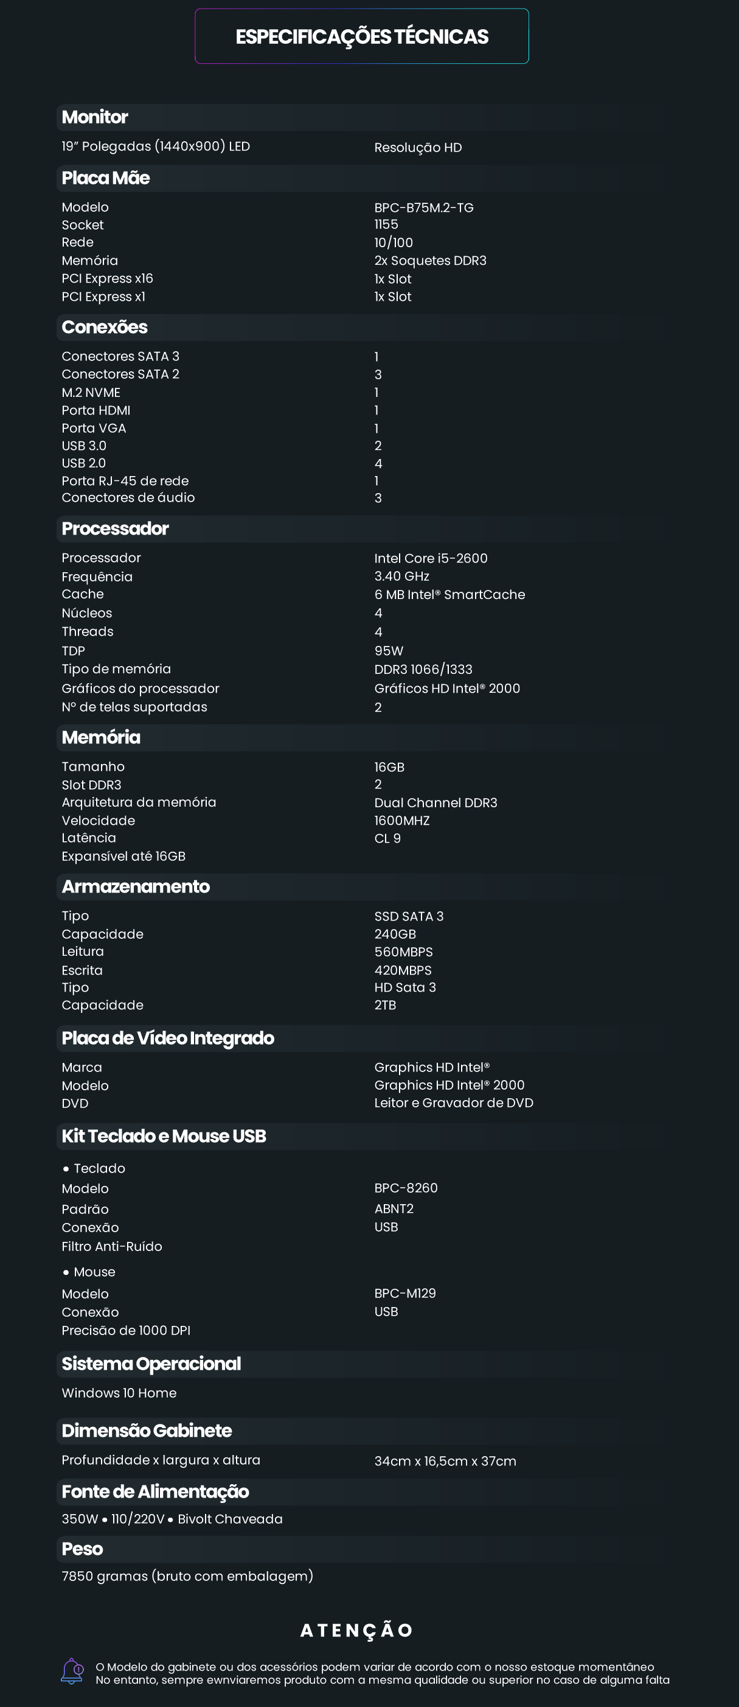Select the Monitor section header
This screenshot has width=739, height=1707.
[x=95, y=117]
